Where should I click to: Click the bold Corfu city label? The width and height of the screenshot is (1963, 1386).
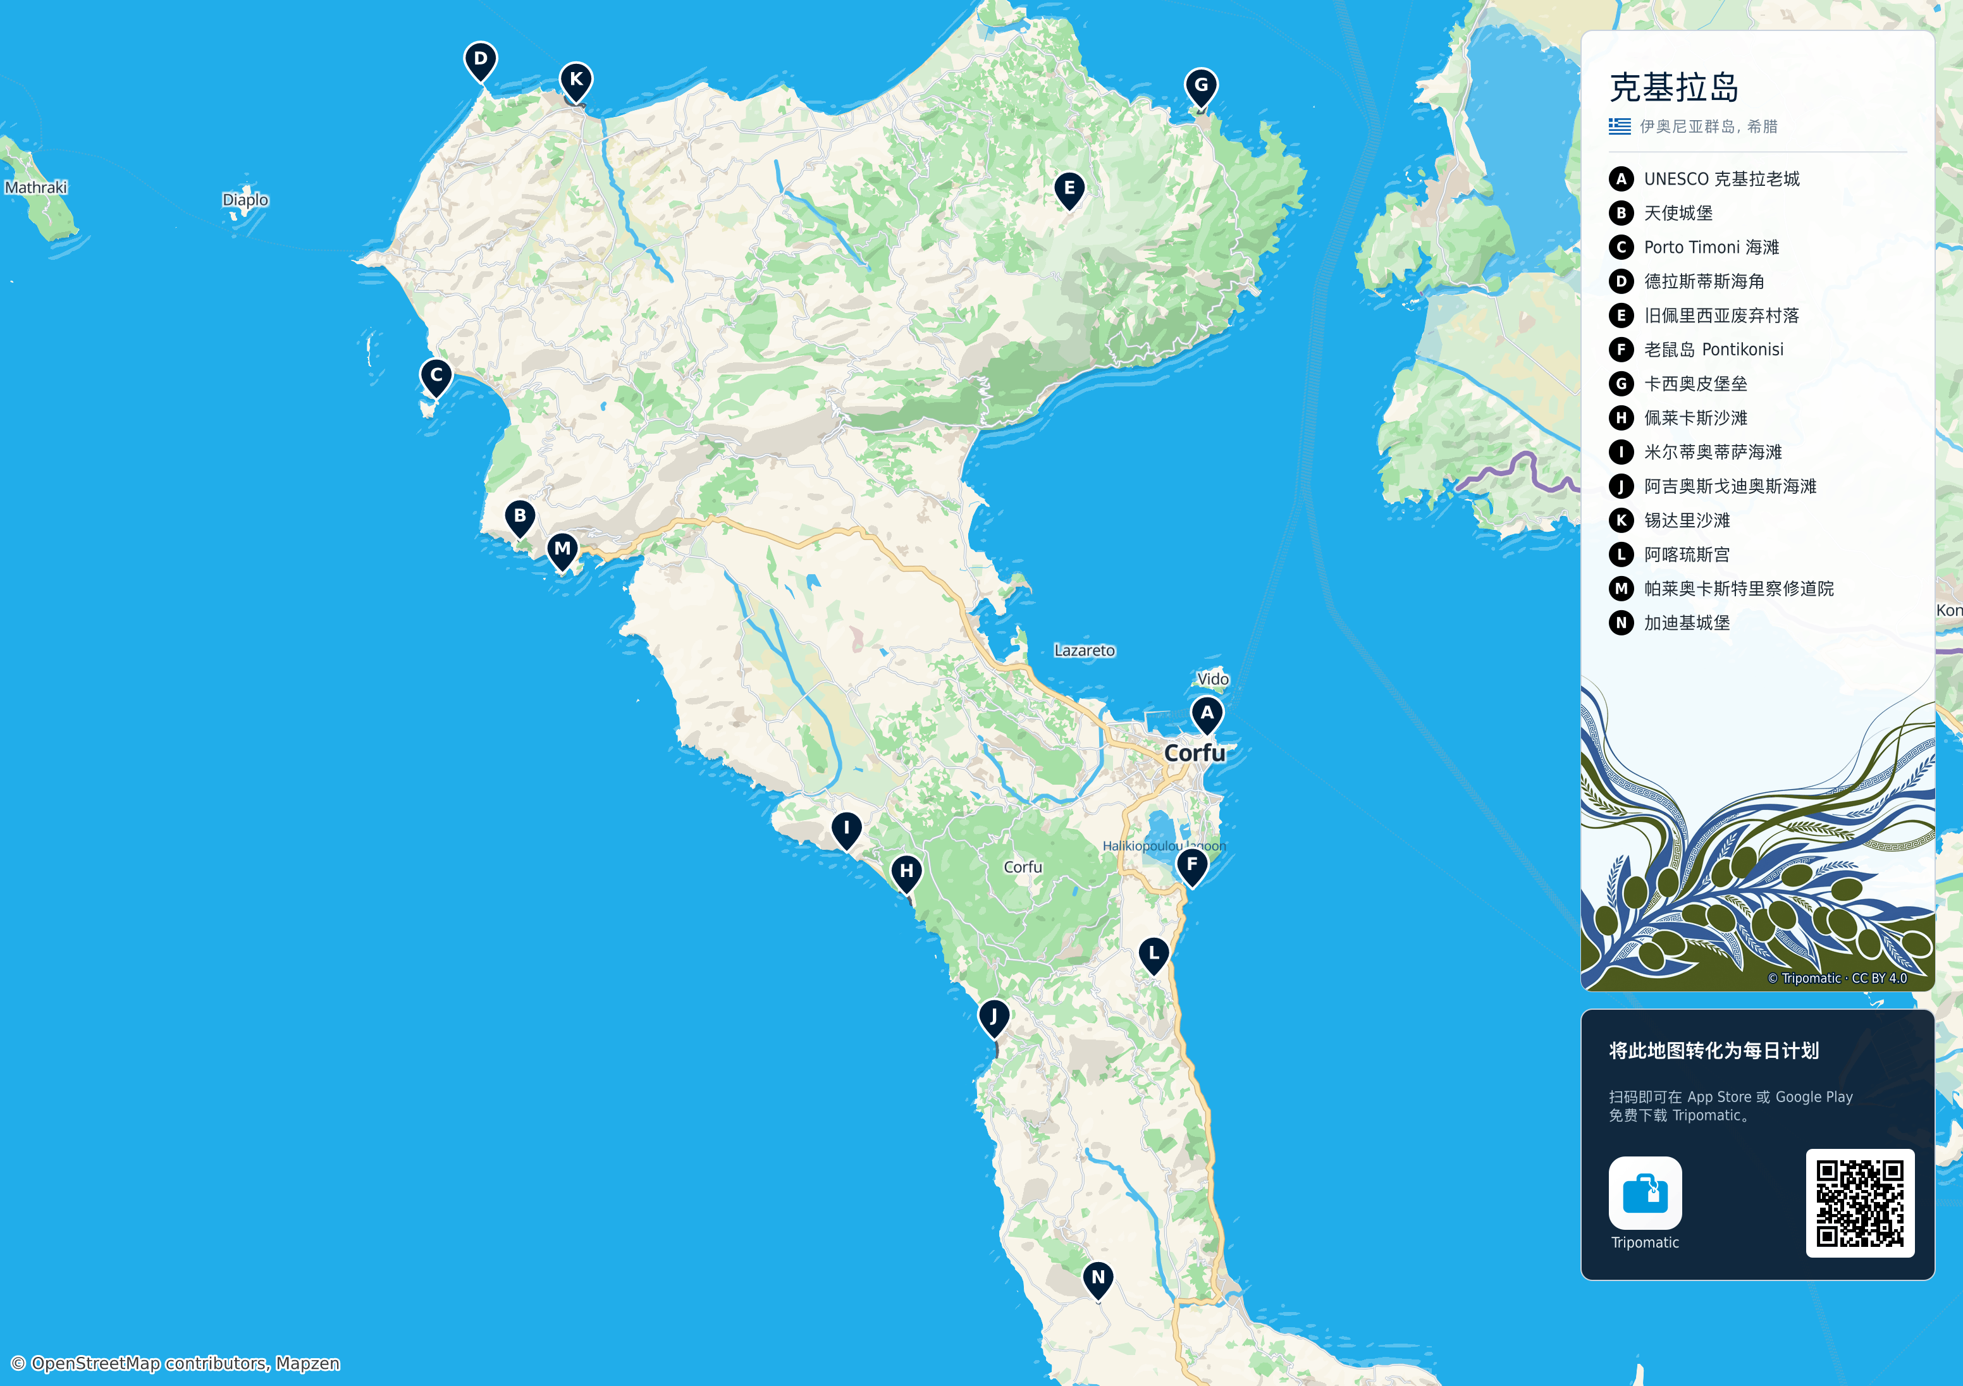(x=1195, y=753)
